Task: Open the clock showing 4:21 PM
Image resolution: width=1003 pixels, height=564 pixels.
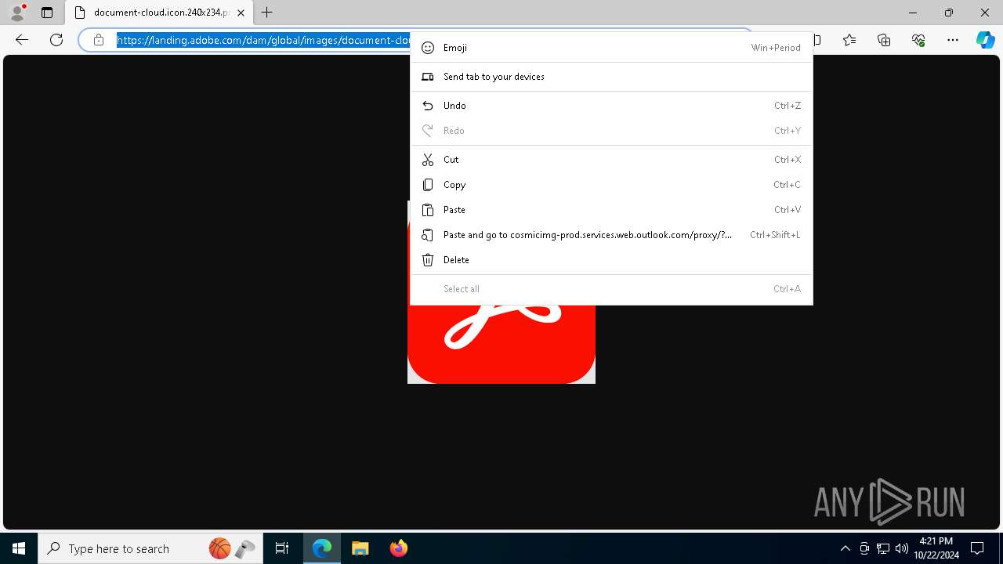Action: click(x=936, y=548)
